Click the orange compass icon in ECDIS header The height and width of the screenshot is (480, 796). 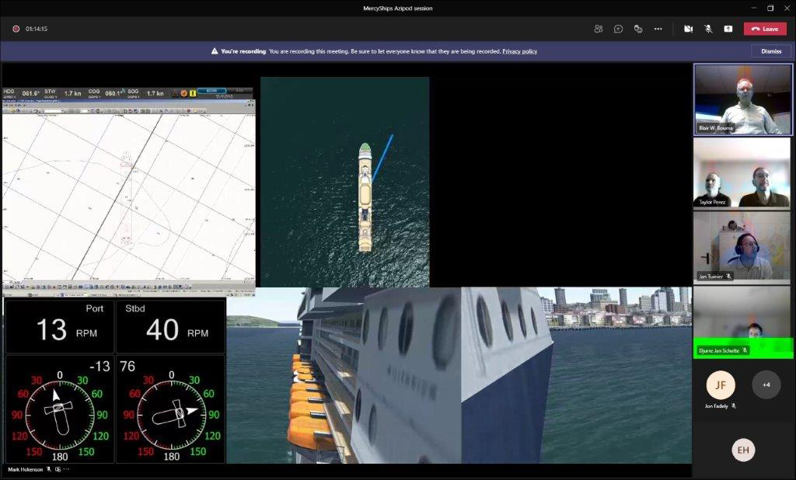click(183, 93)
